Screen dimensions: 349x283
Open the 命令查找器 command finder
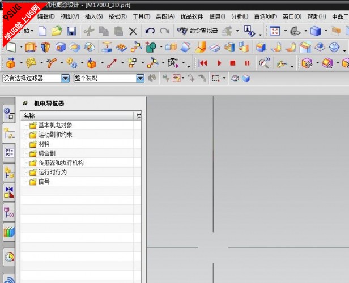197,31
